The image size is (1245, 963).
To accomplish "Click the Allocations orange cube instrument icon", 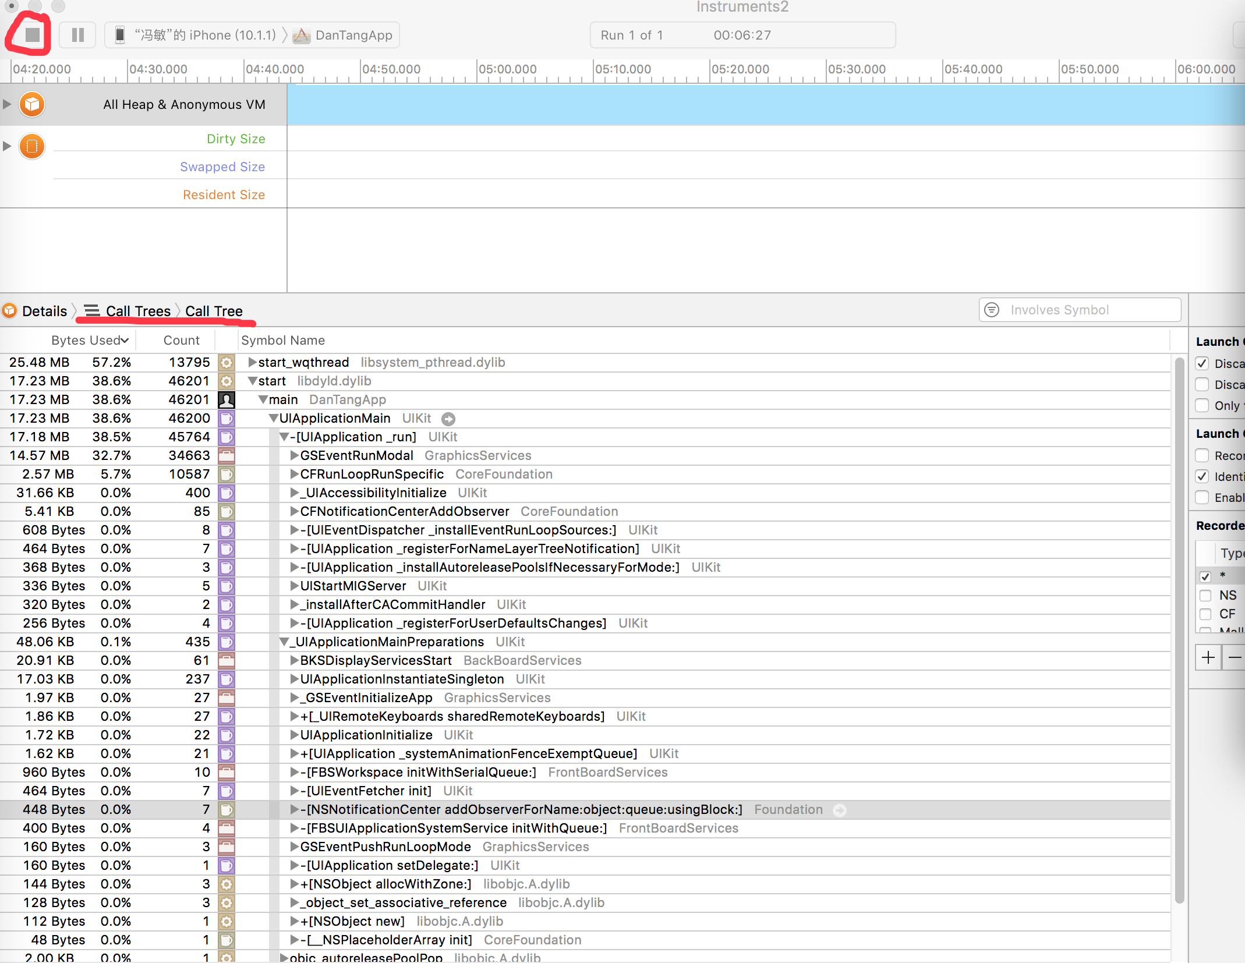I will pyautogui.click(x=32, y=104).
